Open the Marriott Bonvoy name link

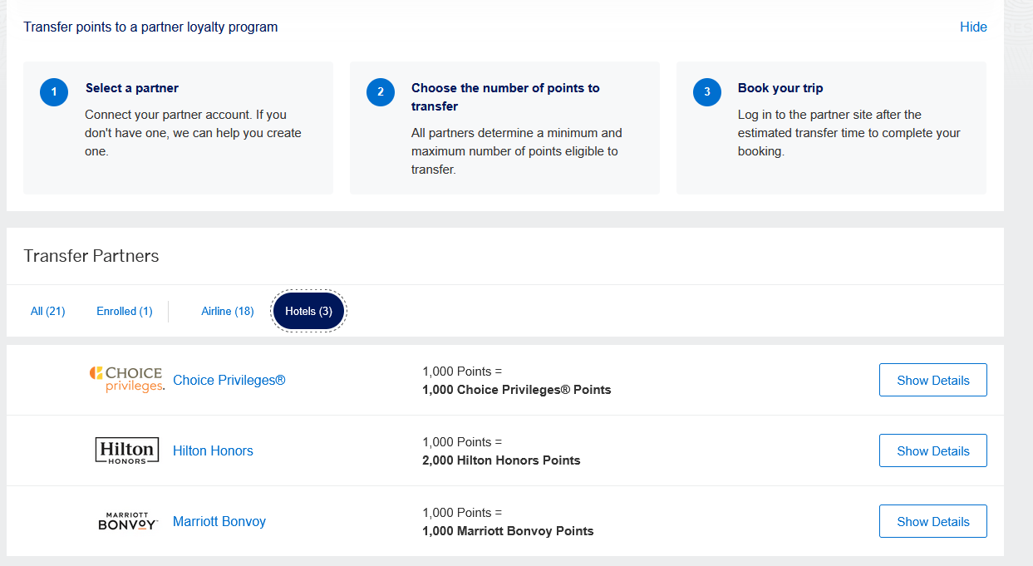(x=219, y=521)
